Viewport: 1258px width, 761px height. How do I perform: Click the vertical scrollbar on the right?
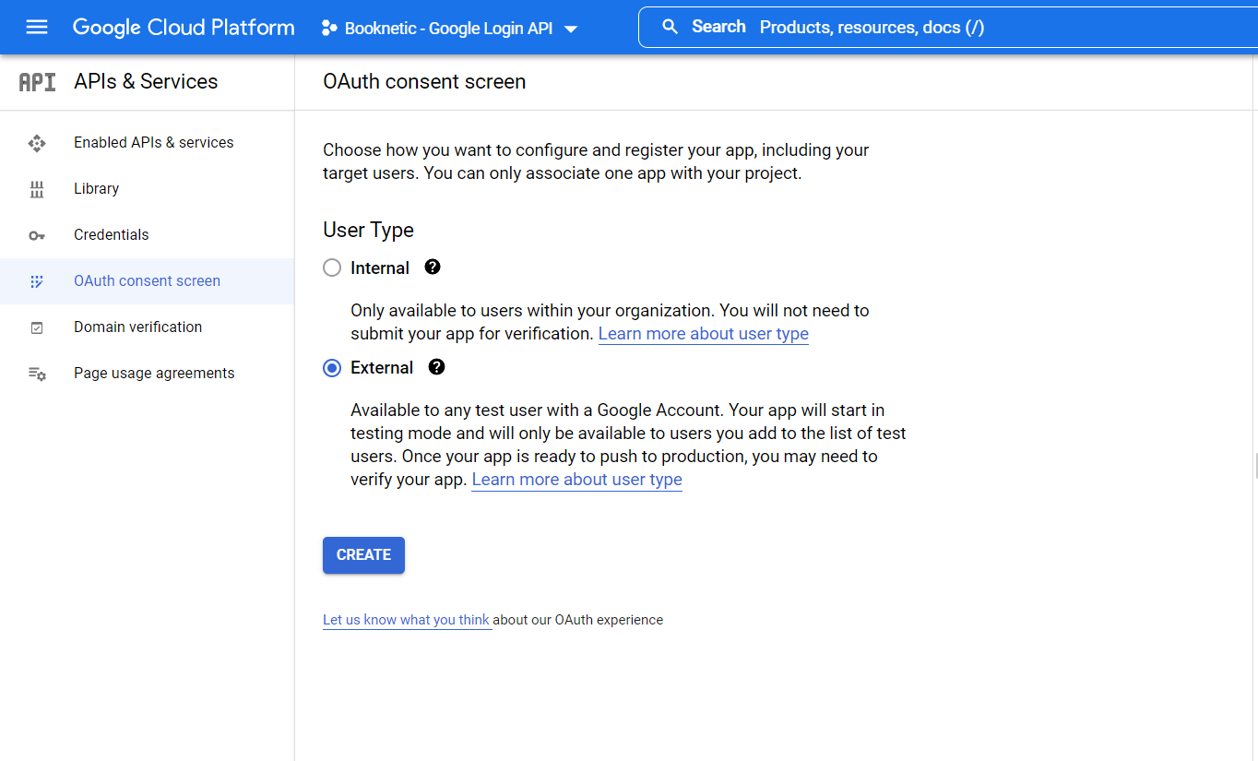(1253, 461)
